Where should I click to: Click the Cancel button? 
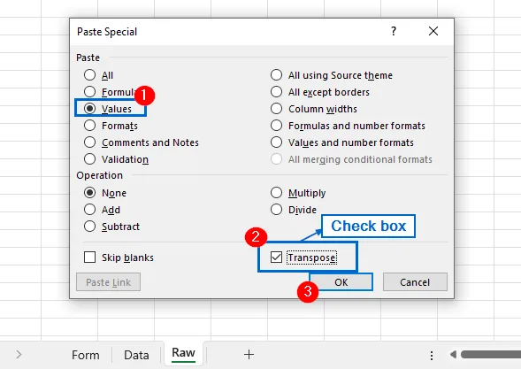[x=415, y=282]
